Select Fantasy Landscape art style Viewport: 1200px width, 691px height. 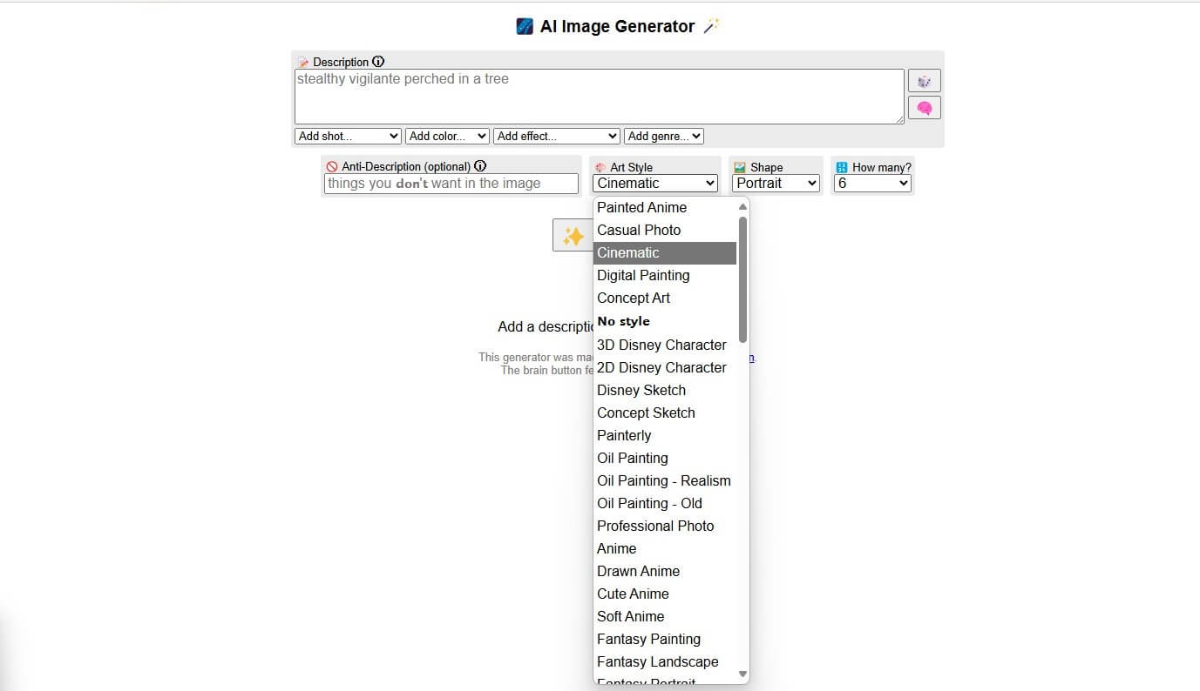(x=657, y=661)
